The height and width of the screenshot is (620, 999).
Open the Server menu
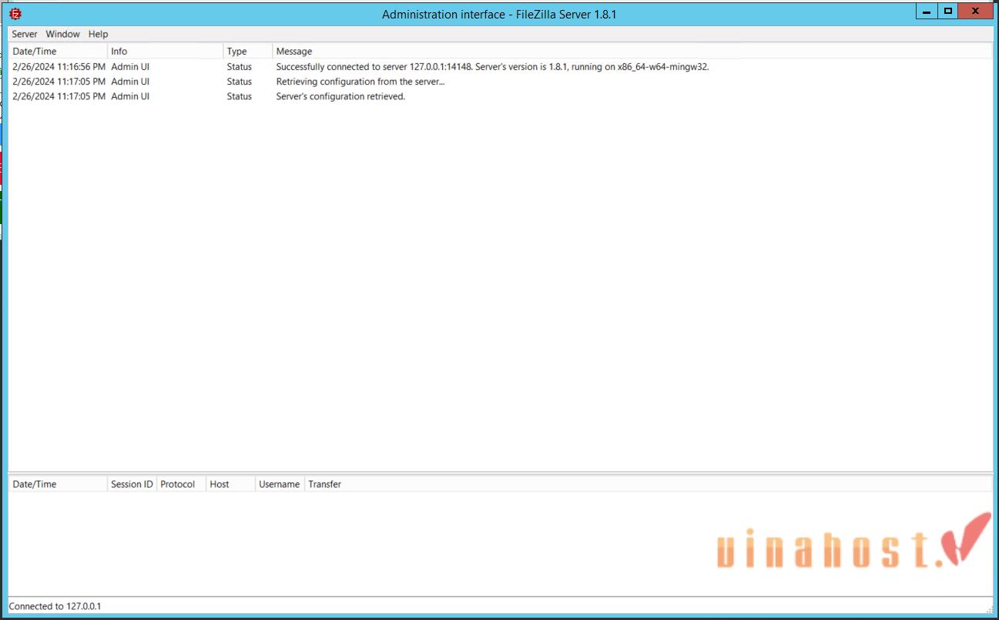[x=25, y=34]
